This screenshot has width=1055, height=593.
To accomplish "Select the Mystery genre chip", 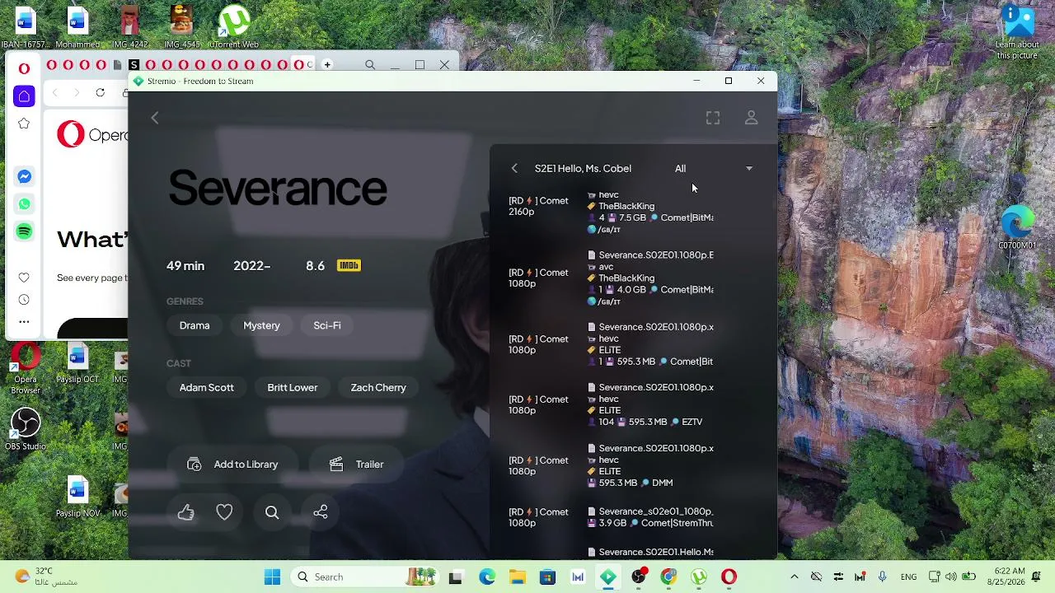I will click(261, 325).
